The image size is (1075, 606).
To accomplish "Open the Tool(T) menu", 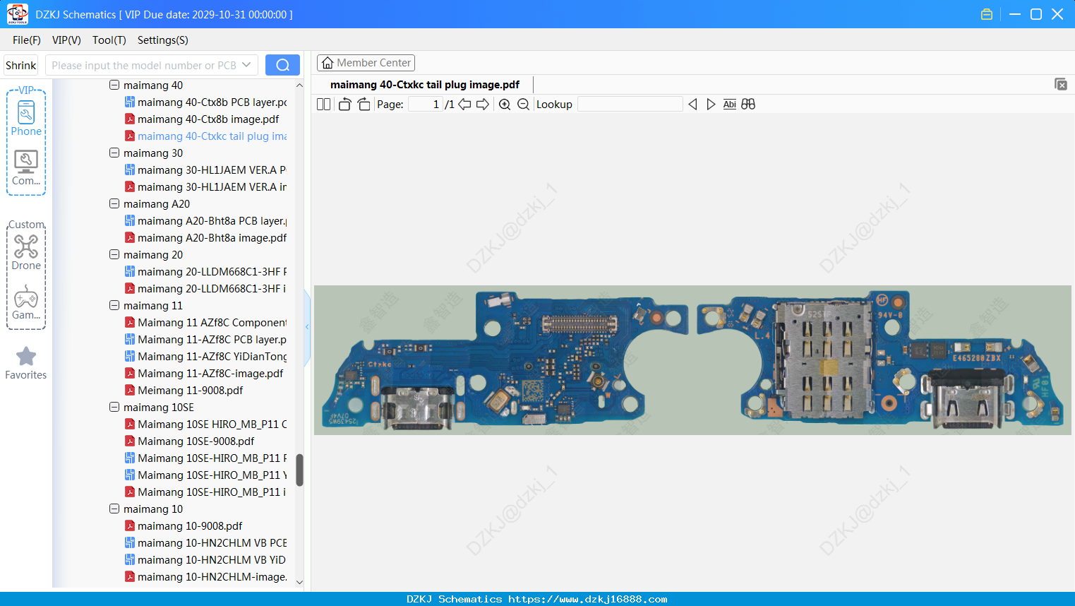I will click(x=109, y=40).
